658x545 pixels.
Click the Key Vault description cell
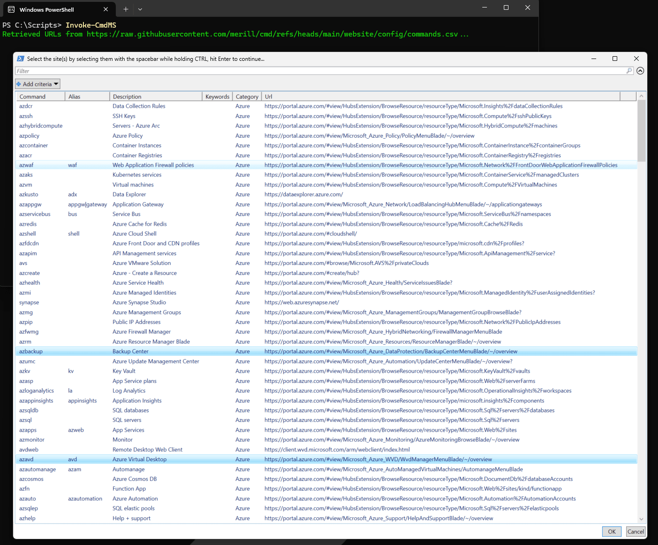point(124,371)
